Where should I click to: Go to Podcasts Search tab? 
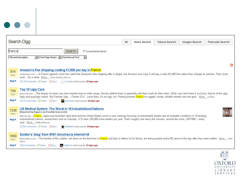pos(218,42)
